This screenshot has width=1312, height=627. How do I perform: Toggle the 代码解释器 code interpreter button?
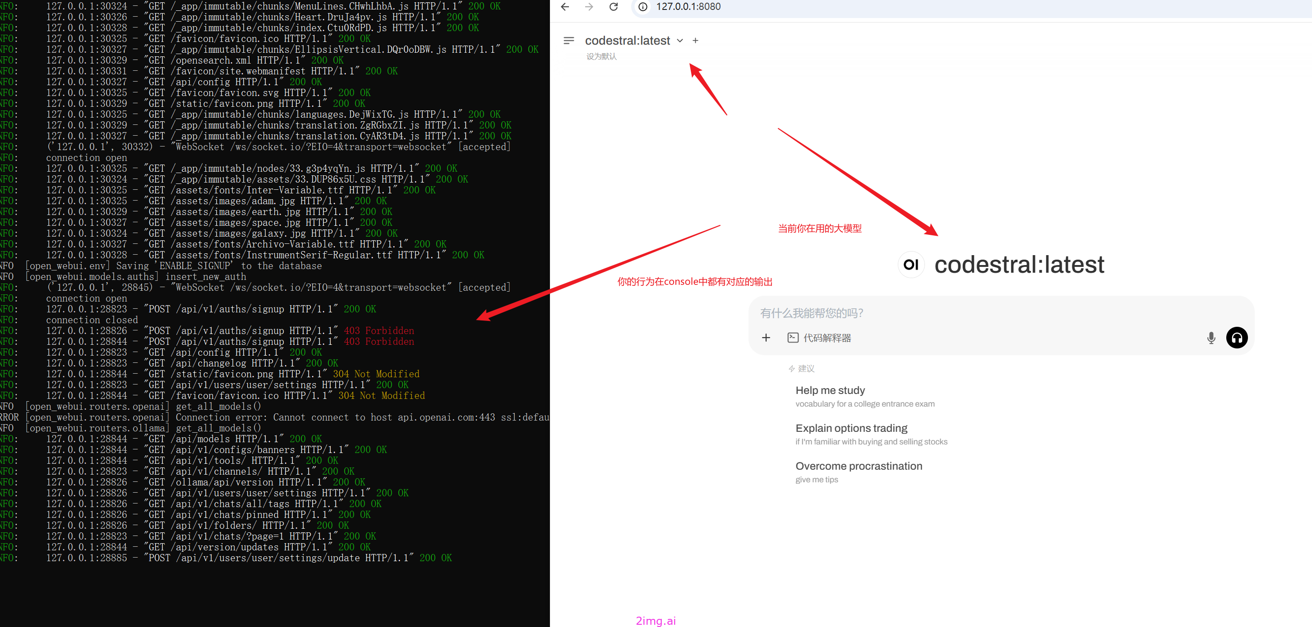[819, 338]
